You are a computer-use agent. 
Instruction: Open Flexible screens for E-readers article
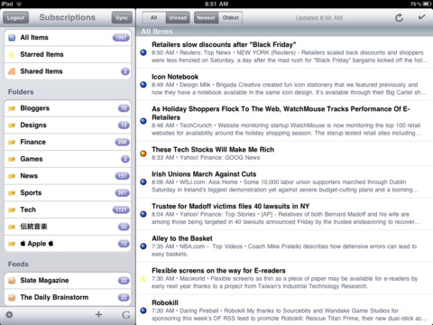click(x=285, y=278)
